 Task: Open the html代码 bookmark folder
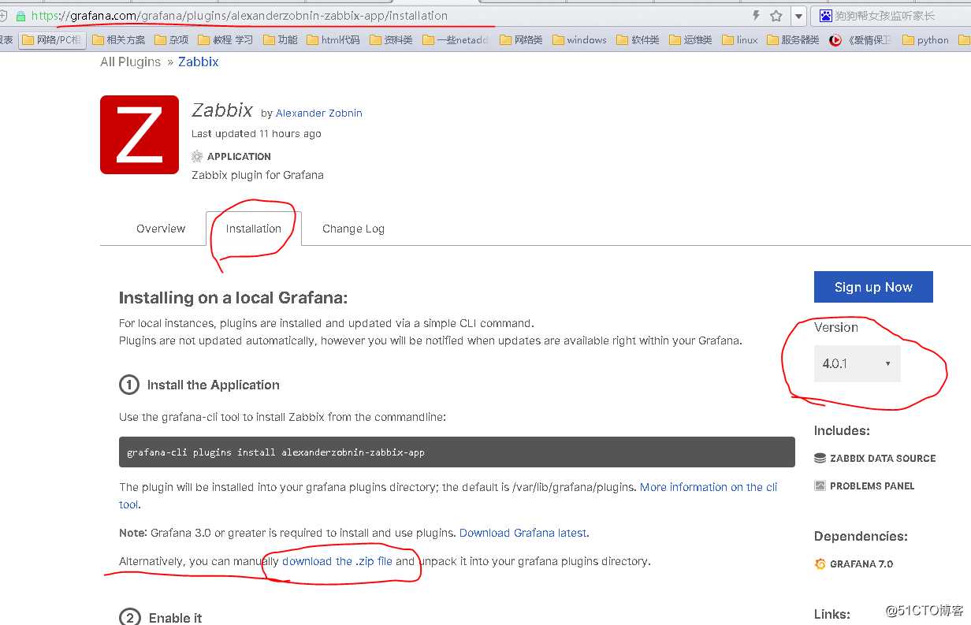333,39
